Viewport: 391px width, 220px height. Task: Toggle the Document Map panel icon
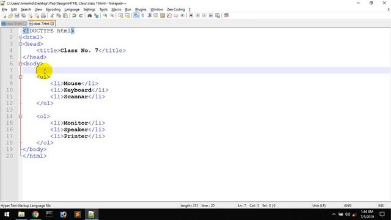[x=163, y=15]
